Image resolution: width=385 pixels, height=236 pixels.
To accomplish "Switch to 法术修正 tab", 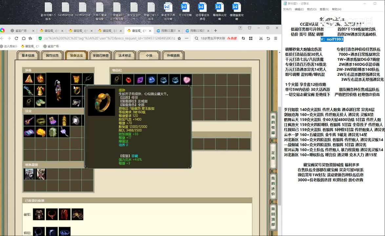I will pyautogui.click(x=125, y=55).
